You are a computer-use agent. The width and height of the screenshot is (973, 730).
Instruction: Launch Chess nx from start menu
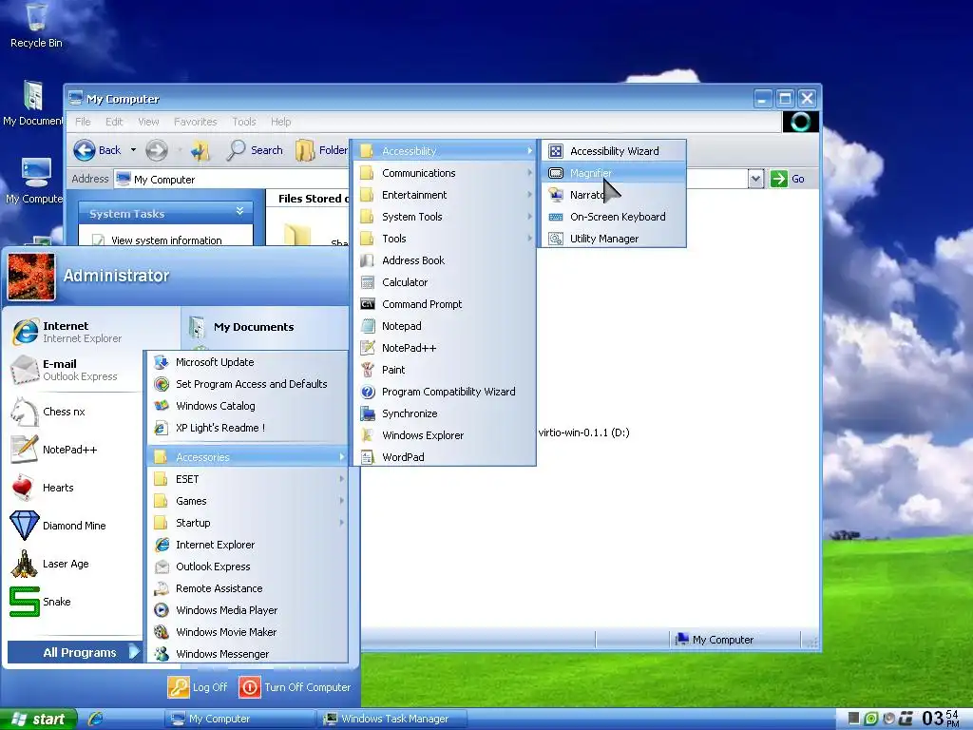click(75, 412)
